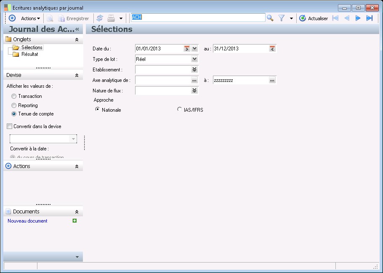Collapse the left sidebar with double chevron
This screenshot has height=273, width=383.
(77, 29)
